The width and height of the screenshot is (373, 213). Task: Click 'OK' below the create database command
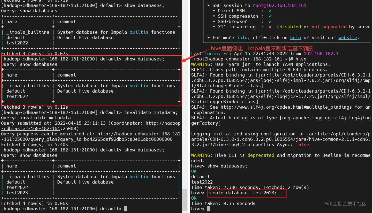[x=194, y=198]
